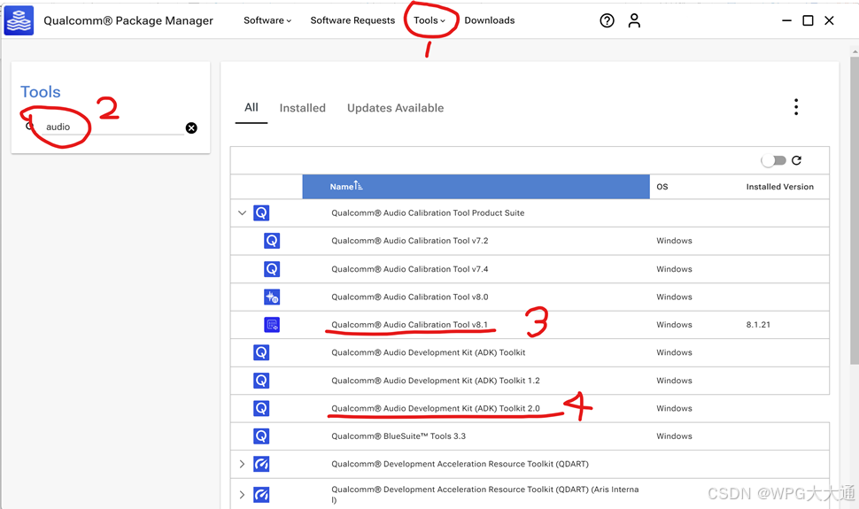Toggle the switch beside the refresh icon

773,160
